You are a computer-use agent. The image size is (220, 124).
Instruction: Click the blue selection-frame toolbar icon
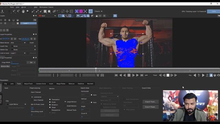point(90,11)
